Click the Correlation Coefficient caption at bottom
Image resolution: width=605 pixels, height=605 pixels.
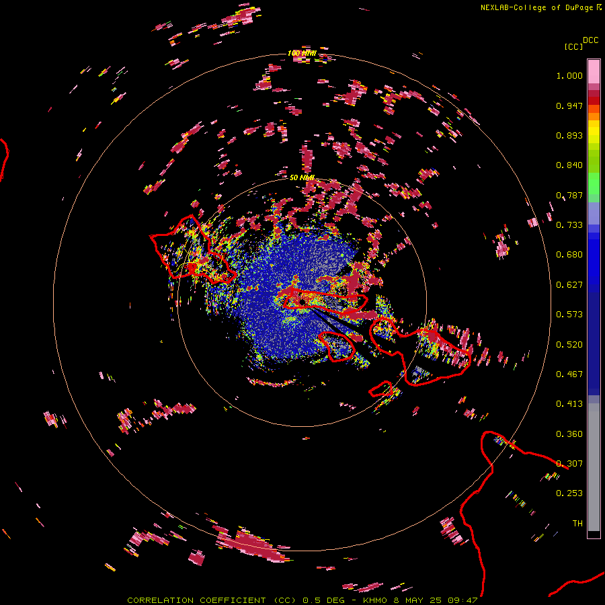point(302,600)
